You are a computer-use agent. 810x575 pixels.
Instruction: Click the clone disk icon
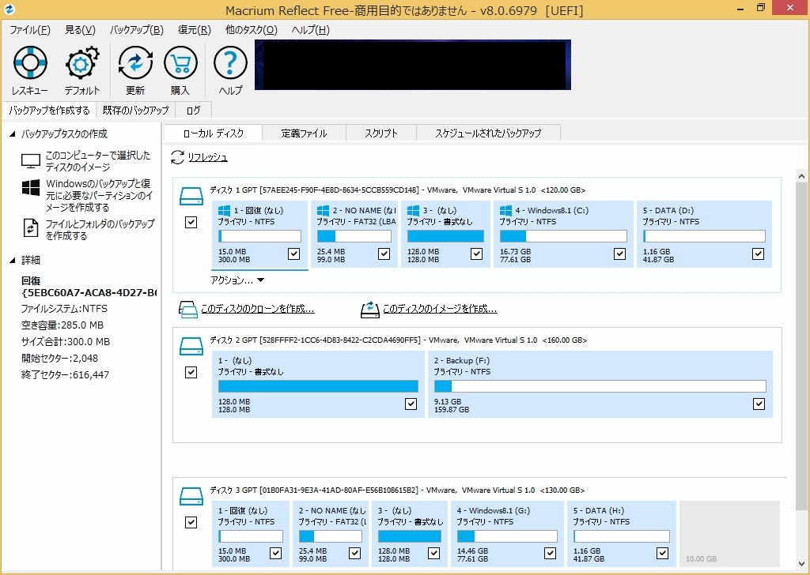[188, 309]
